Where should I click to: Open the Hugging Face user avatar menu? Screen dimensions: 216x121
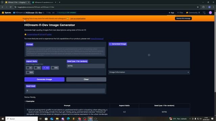[x=210, y=13]
